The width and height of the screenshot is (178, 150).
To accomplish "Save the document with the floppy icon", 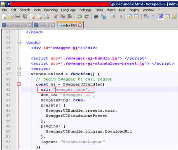I will (18, 17).
